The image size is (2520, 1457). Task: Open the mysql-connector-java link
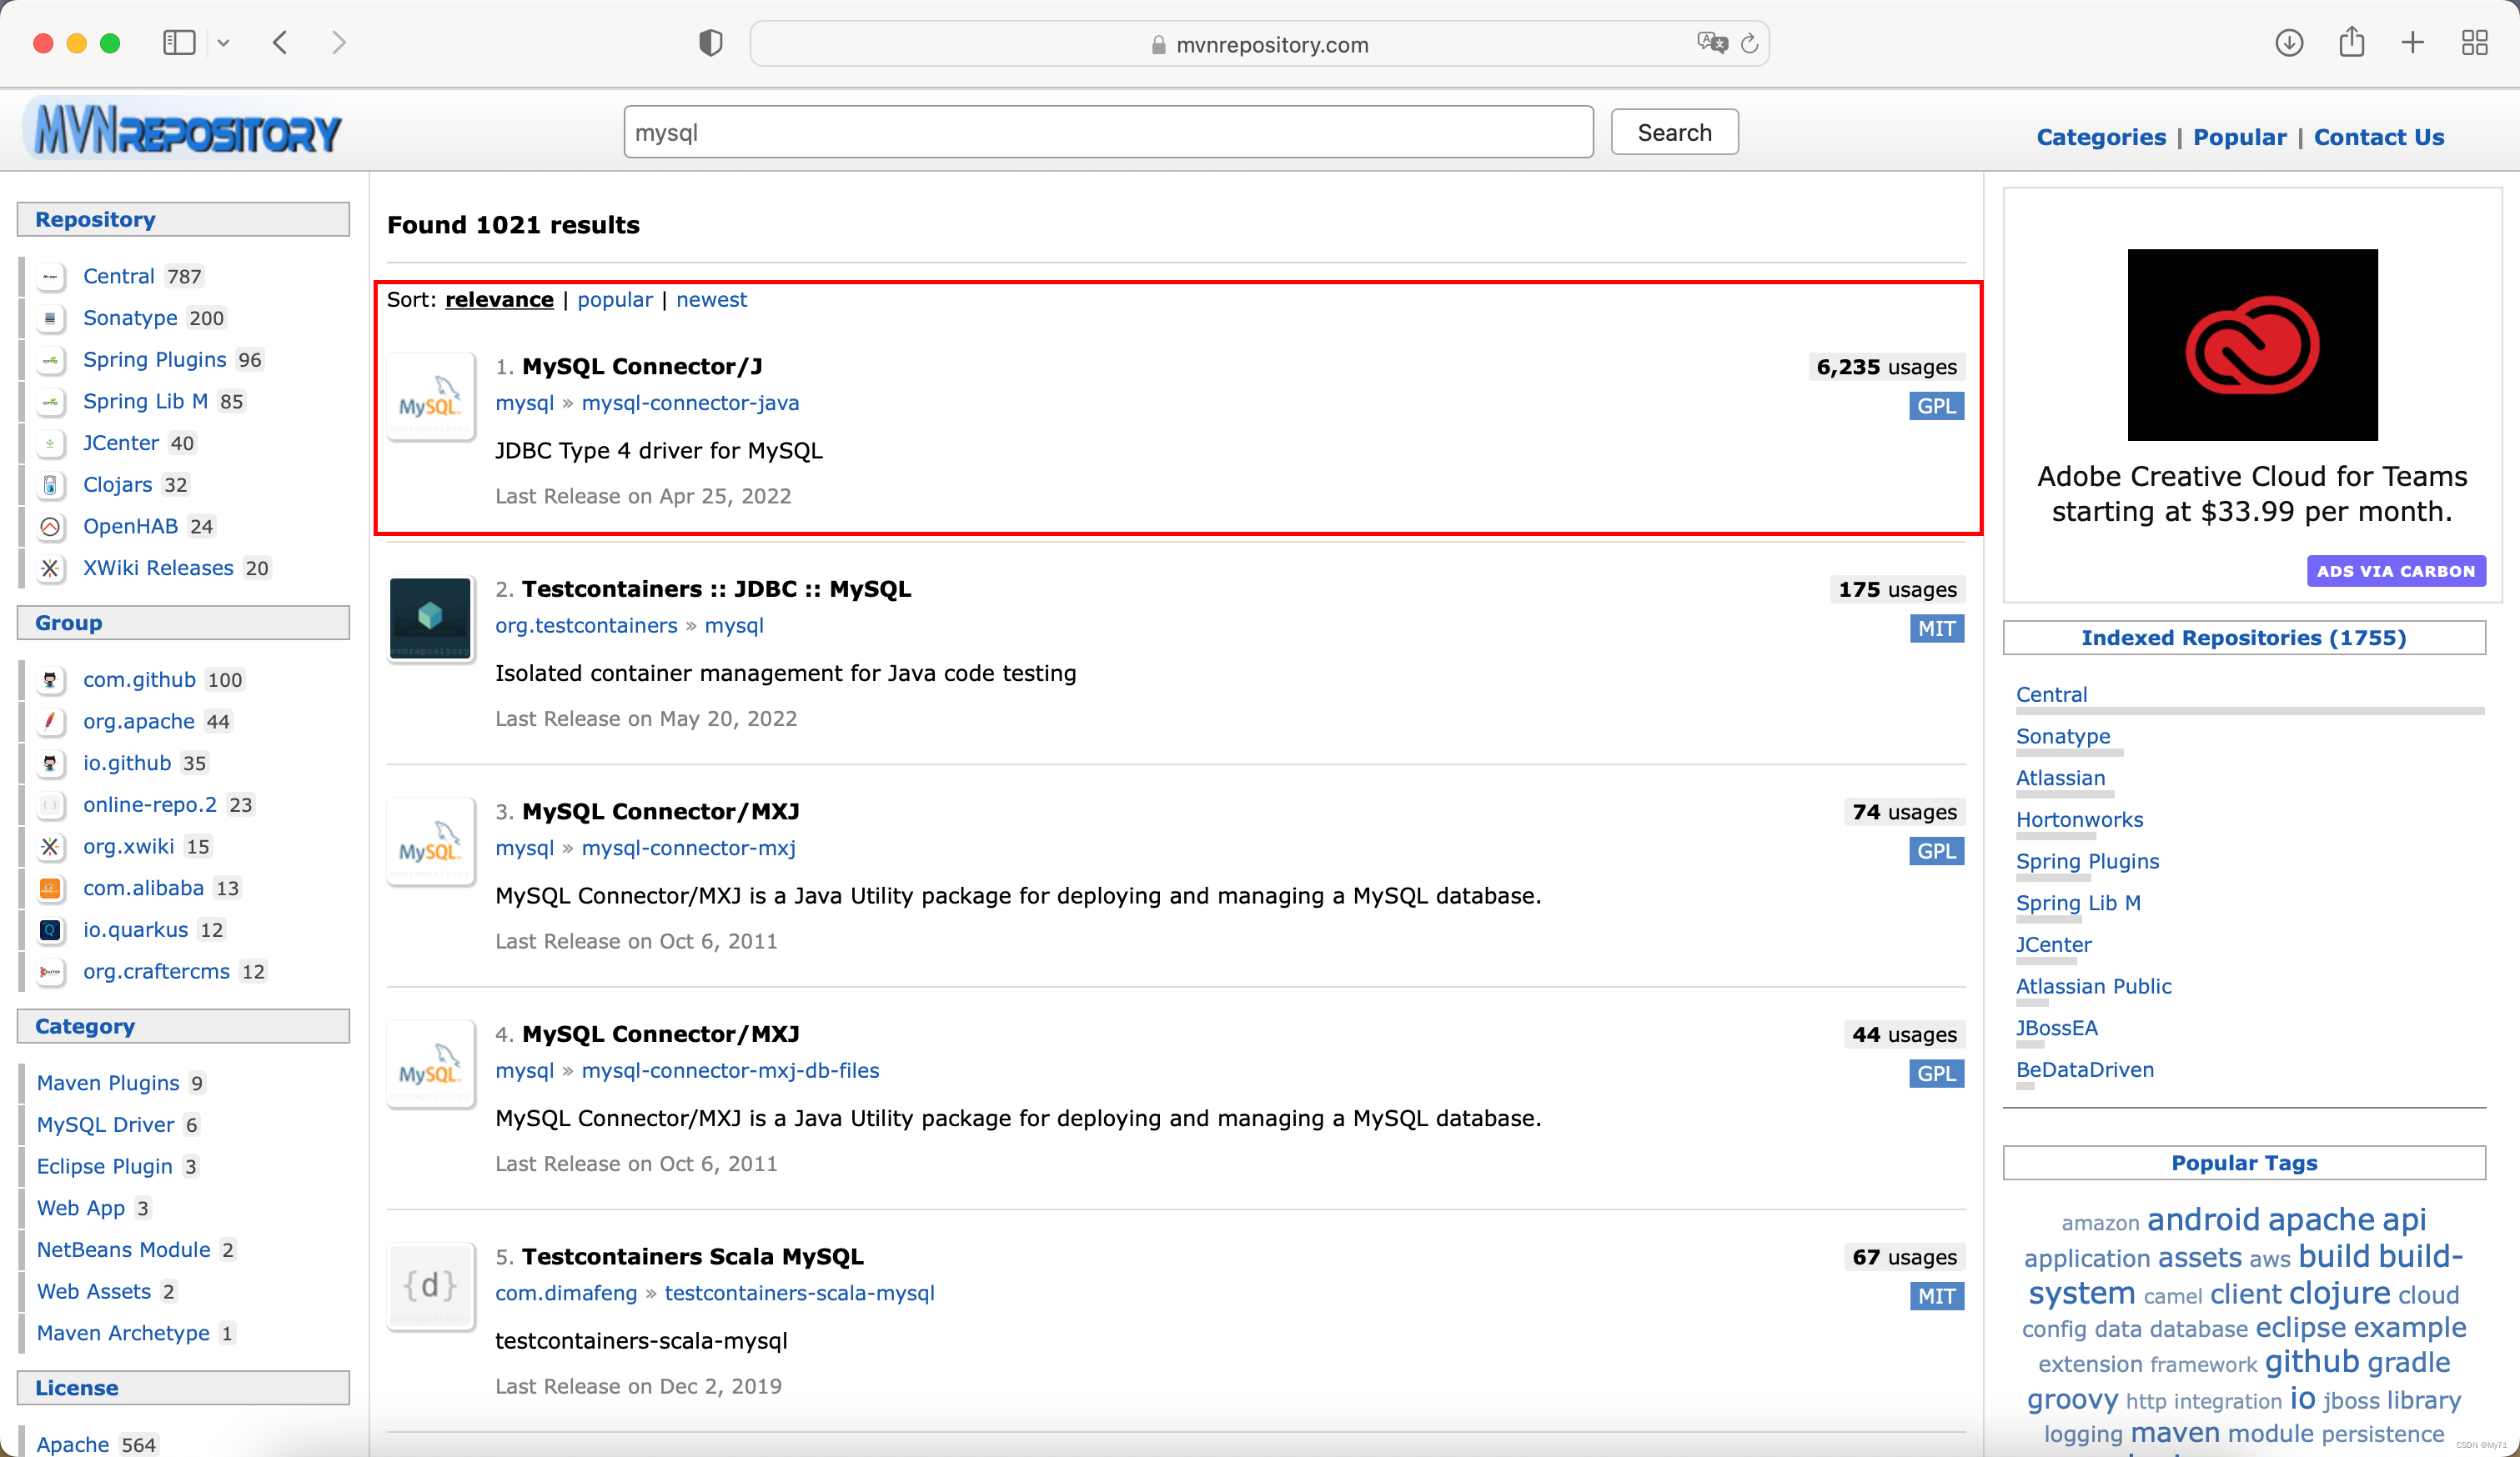coord(690,403)
